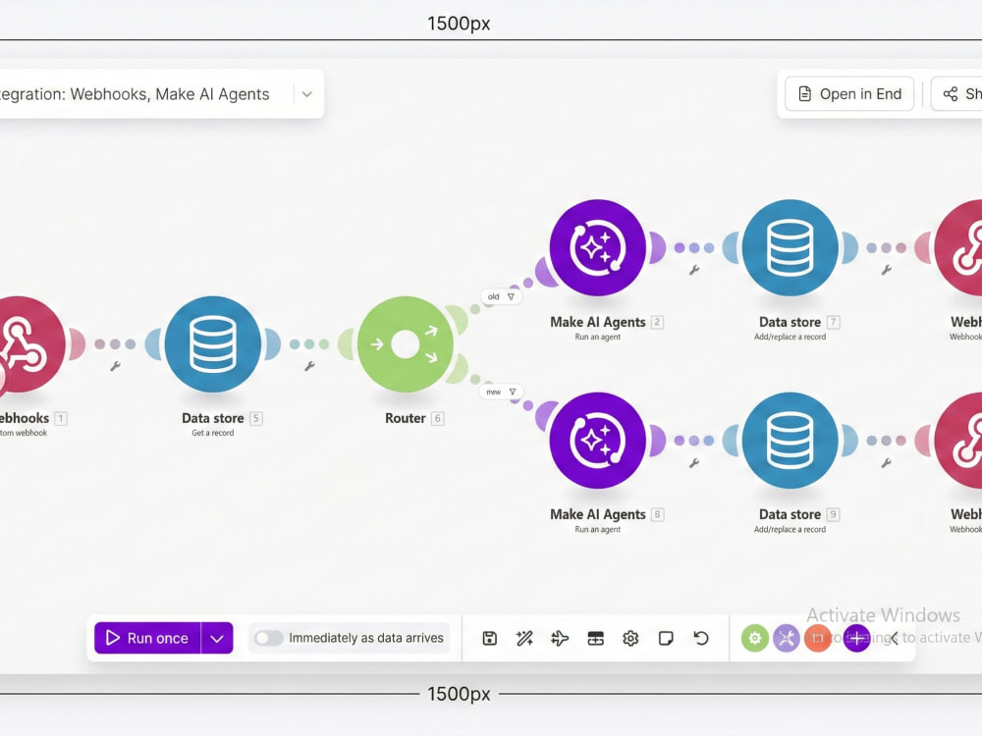The image size is (982, 736).
Task: Open Make AI Agents module numbered 8
Action: pyautogui.click(x=597, y=441)
